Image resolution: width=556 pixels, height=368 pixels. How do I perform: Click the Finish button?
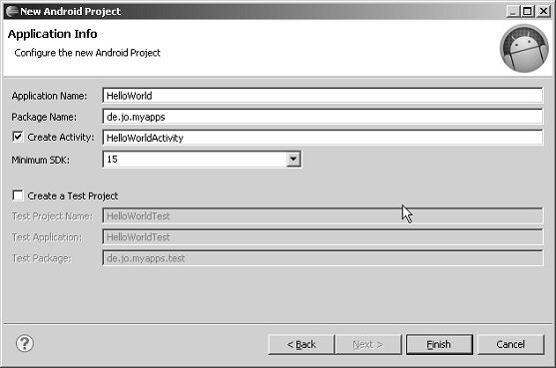point(439,344)
